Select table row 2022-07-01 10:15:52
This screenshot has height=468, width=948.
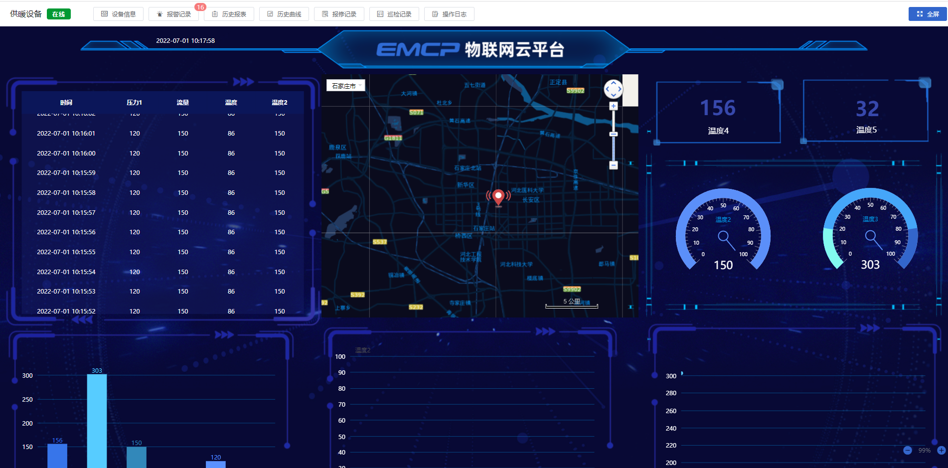[162, 310]
